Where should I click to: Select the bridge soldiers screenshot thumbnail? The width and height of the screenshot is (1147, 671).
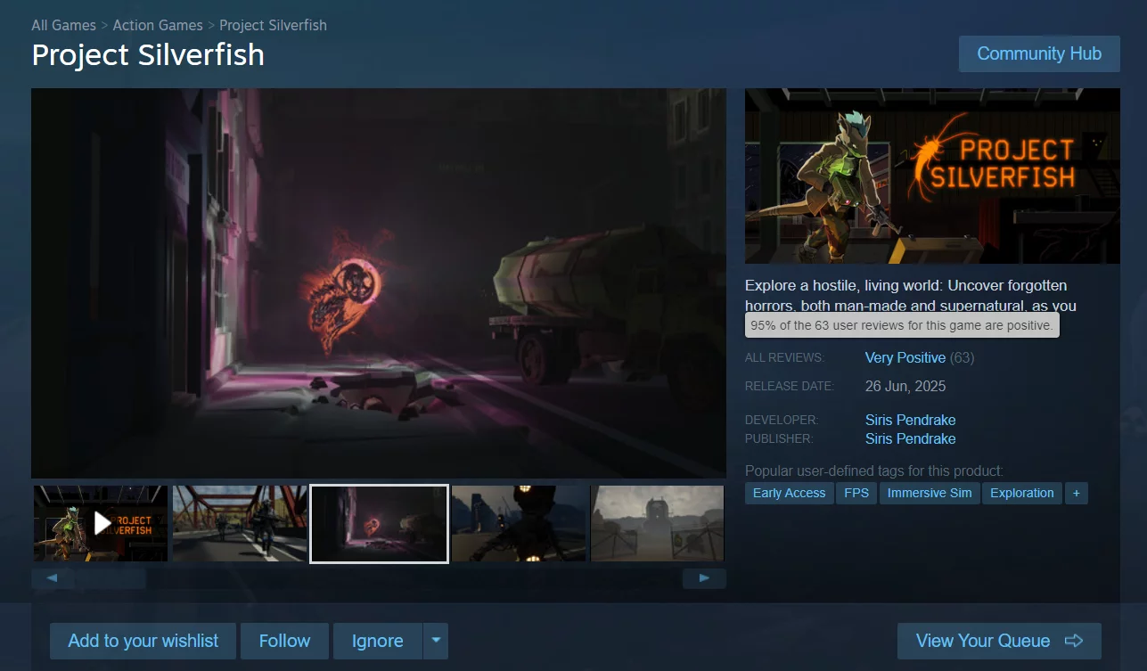(x=240, y=523)
